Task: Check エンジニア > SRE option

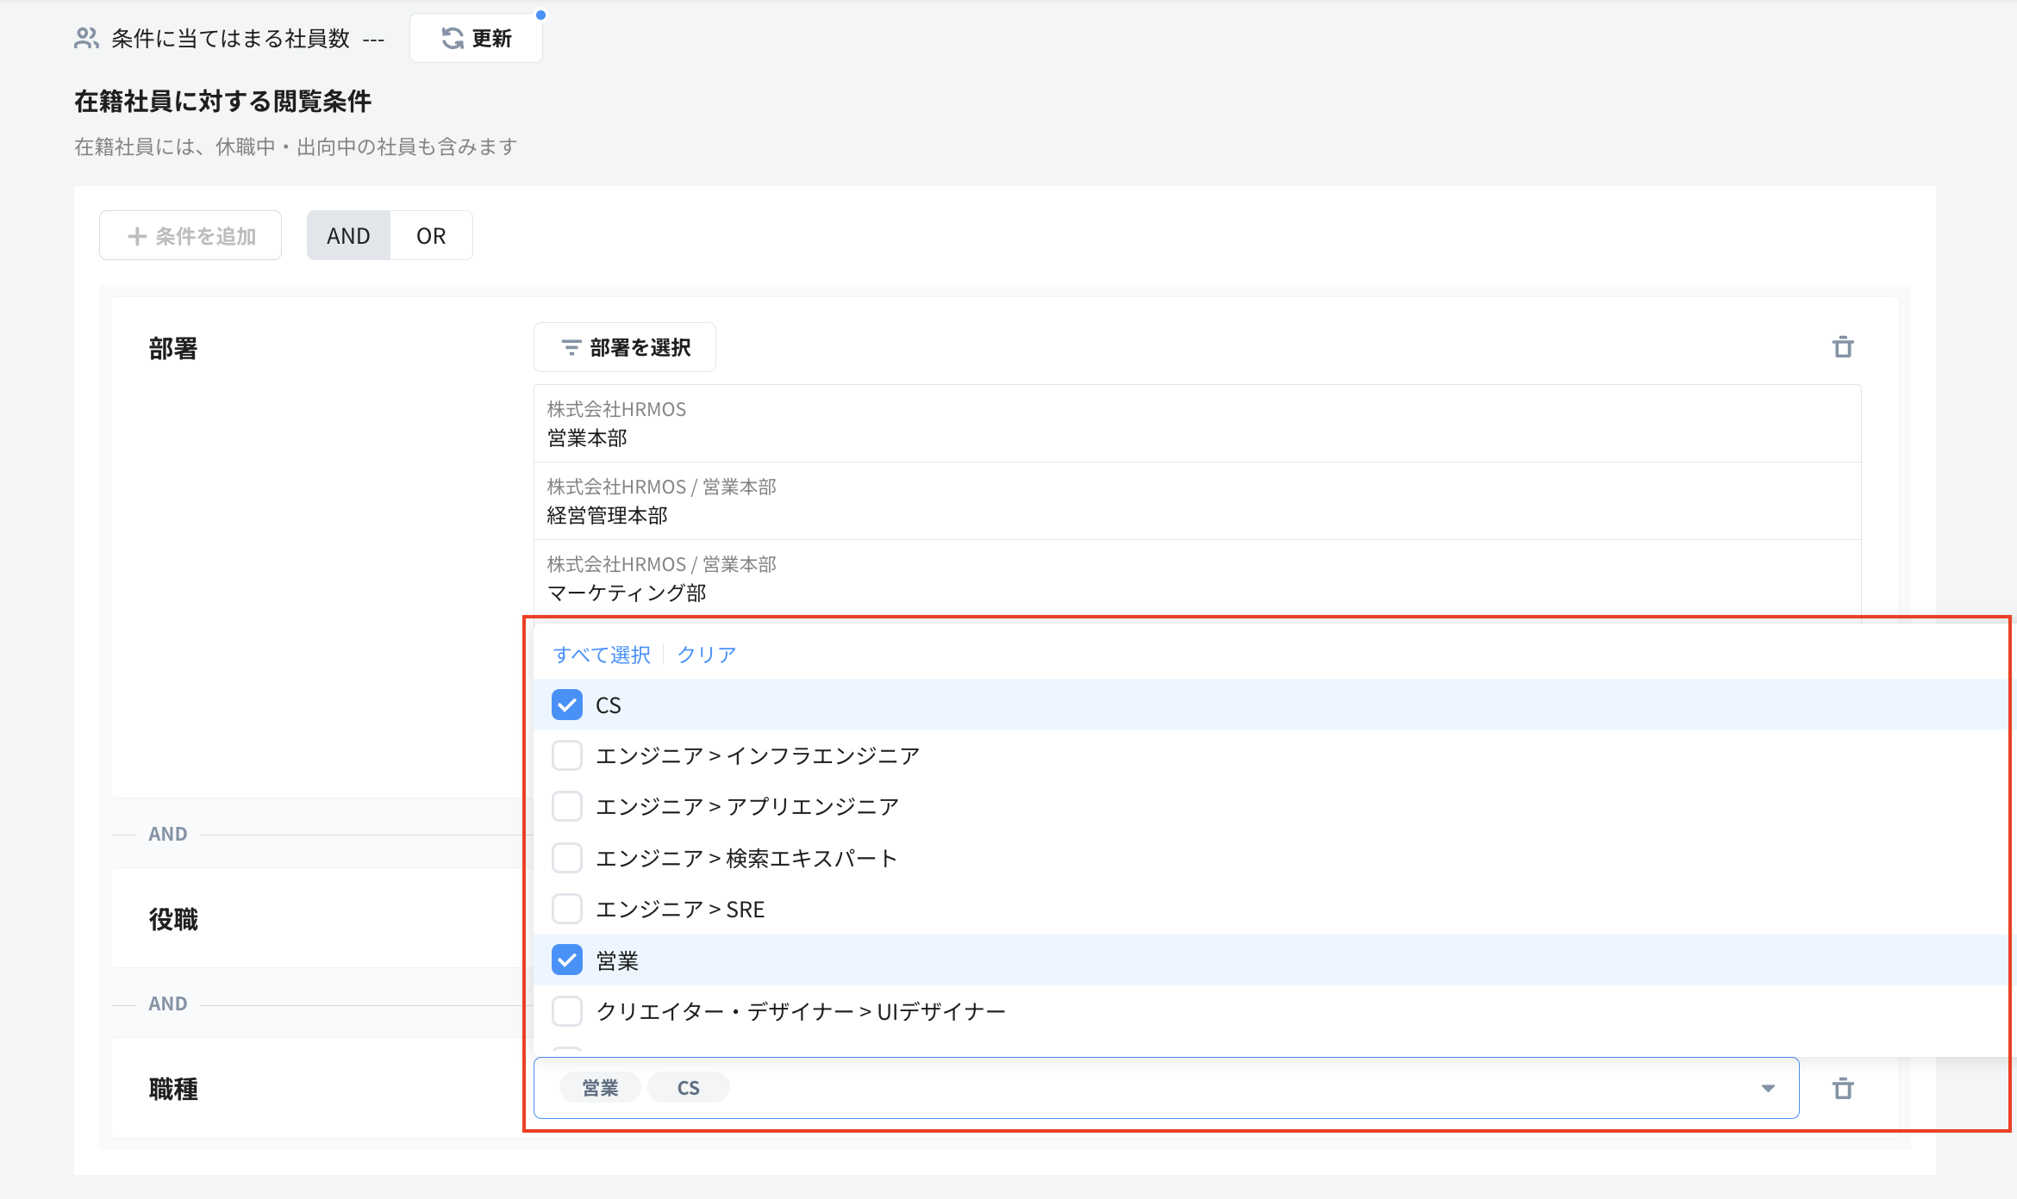Action: [567, 909]
